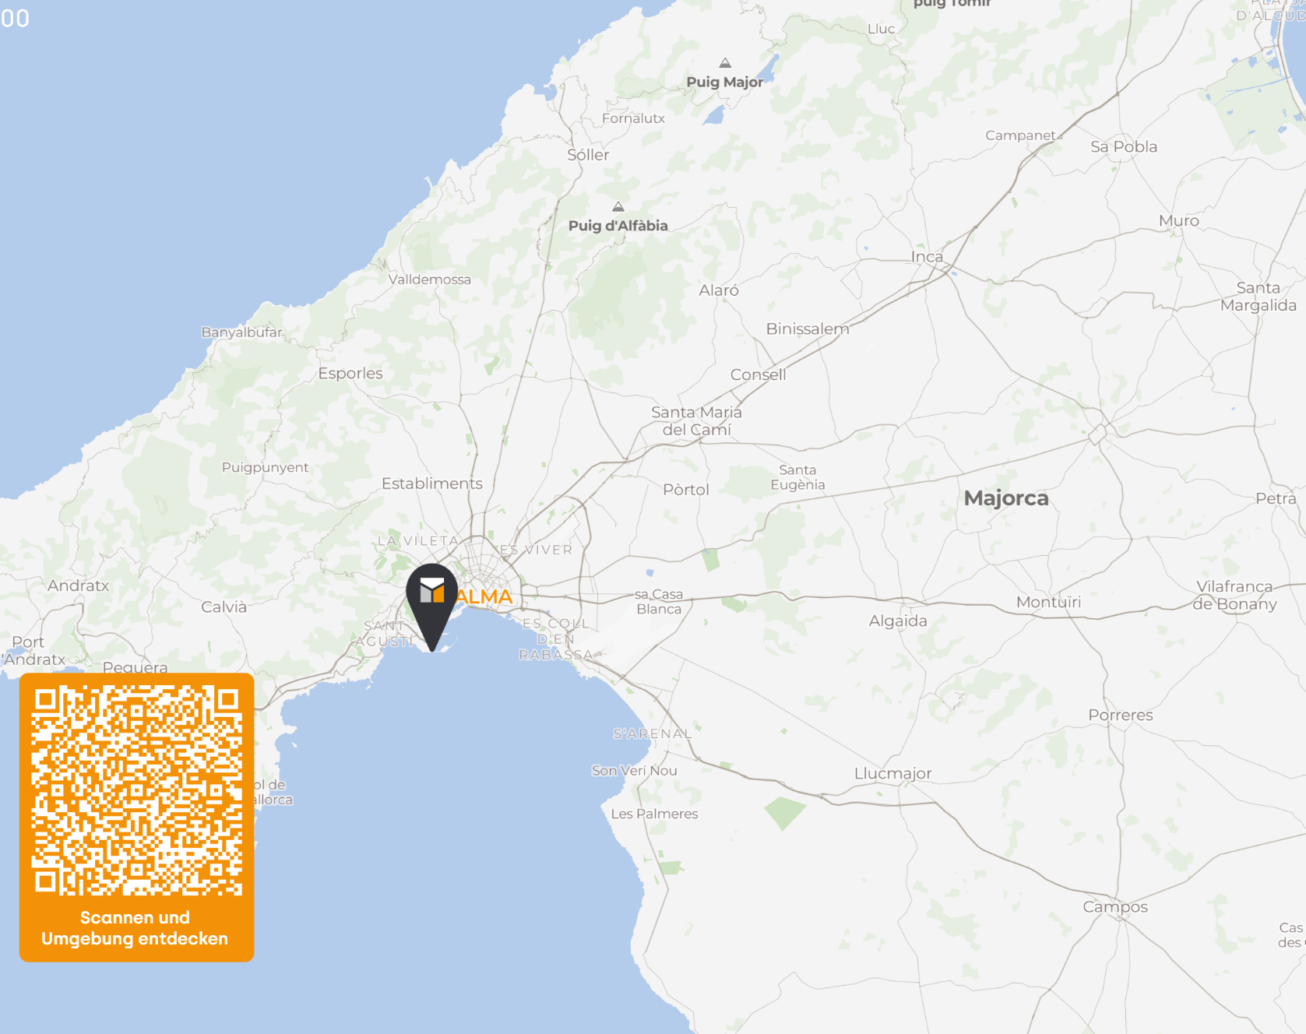Click the orange Palma city label

pos(484,597)
